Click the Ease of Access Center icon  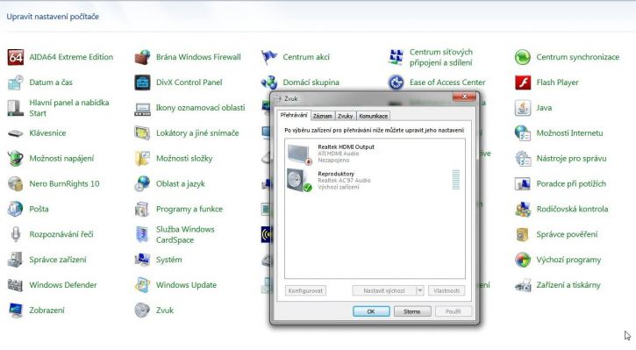pos(396,82)
